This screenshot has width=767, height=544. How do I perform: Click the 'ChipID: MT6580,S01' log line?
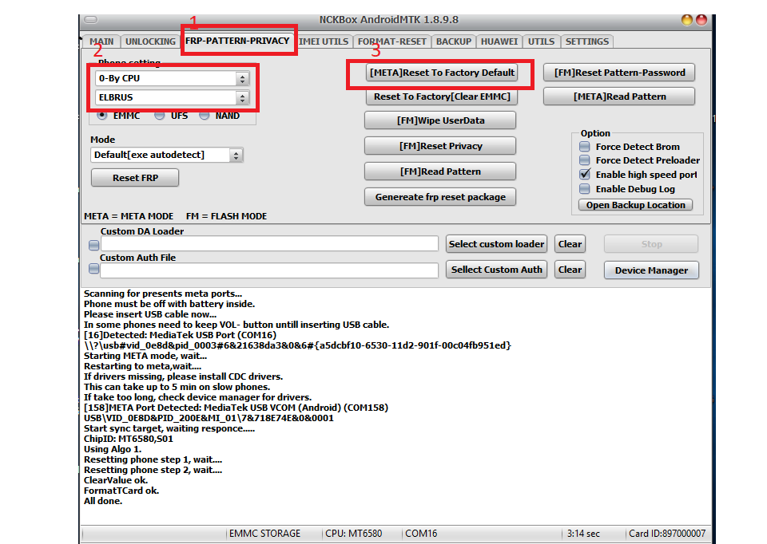tap(129, 439)
